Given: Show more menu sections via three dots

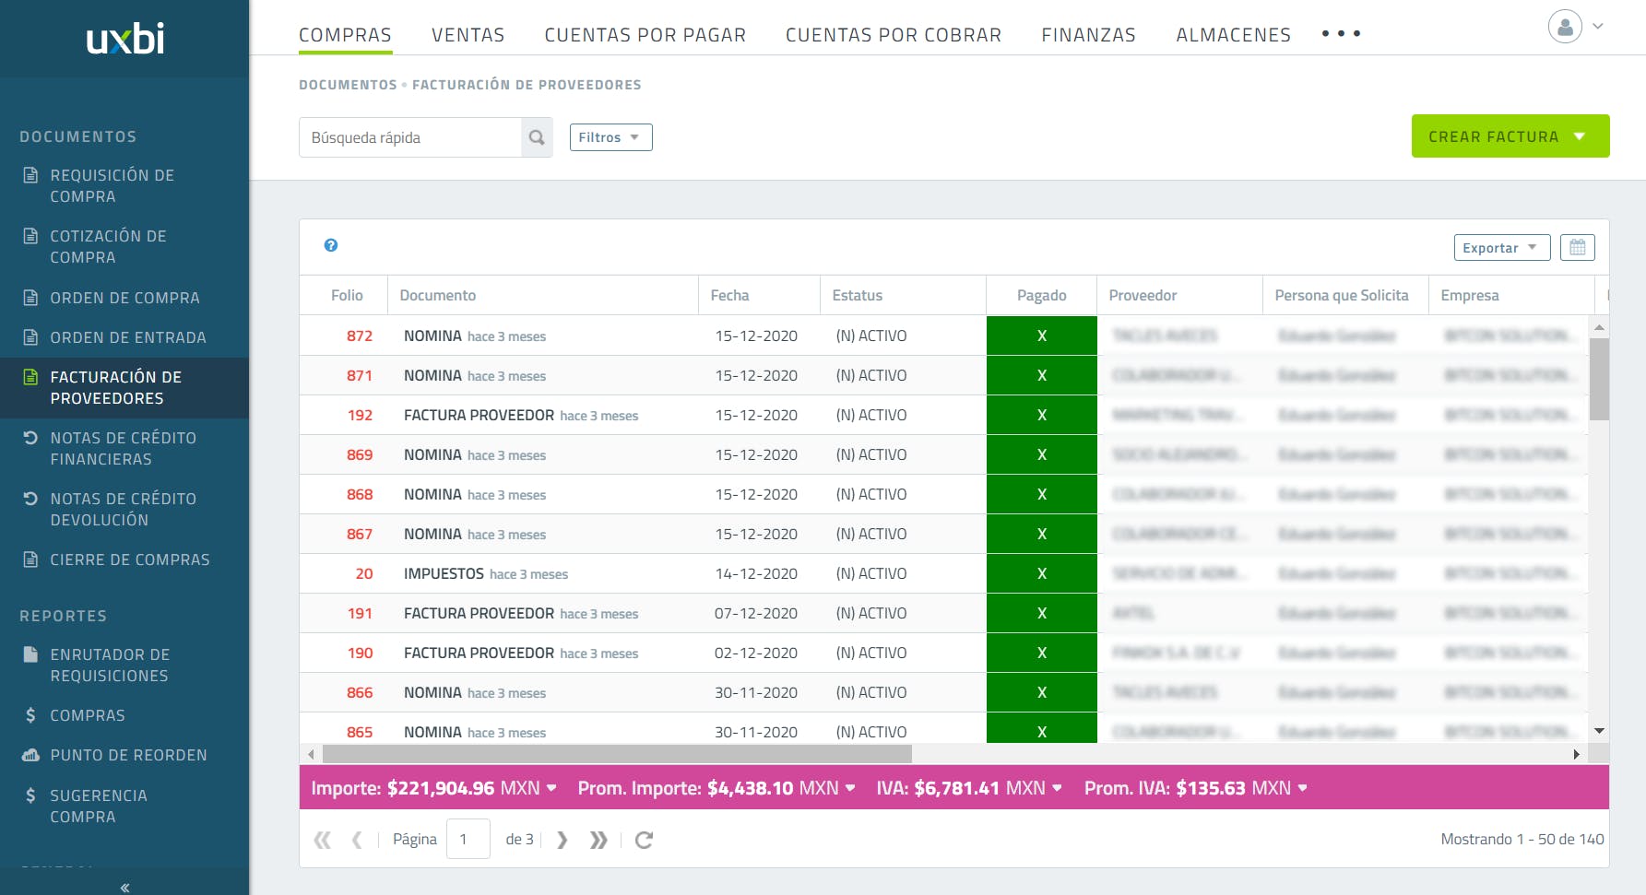Looking at the screenshot, I should click(x=1341, y=33).
